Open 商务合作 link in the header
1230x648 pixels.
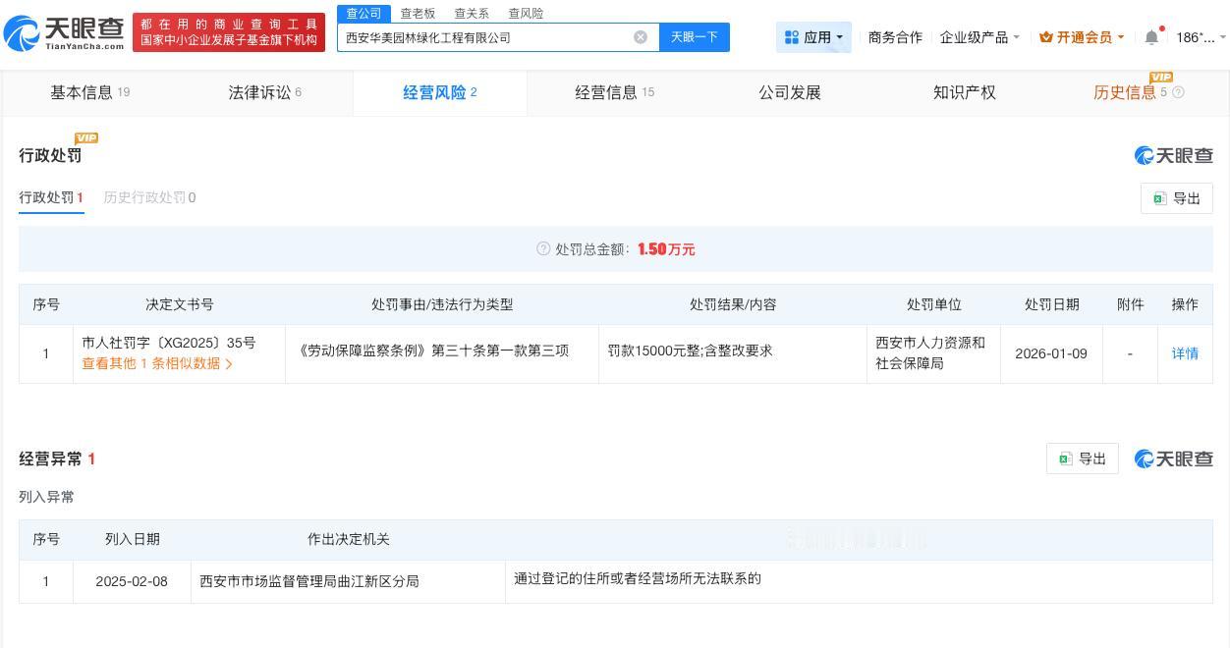point(895,37)
